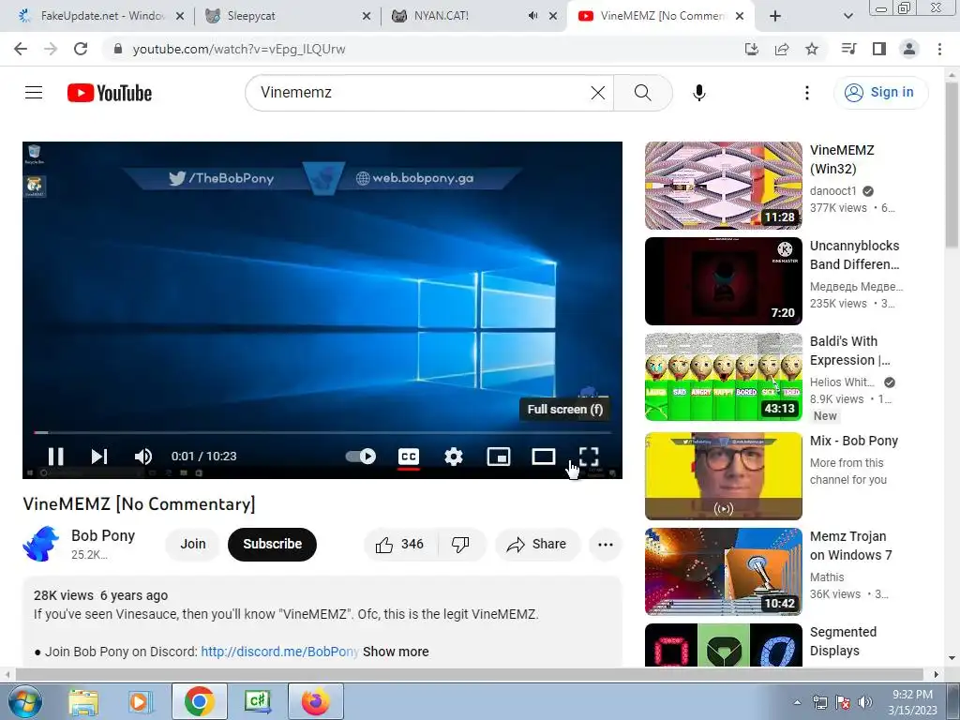Open the YouTube hamburger guide menu
The width and height of the screenshot is (960, 720).
pyautogui.click(x=34, y=93)
